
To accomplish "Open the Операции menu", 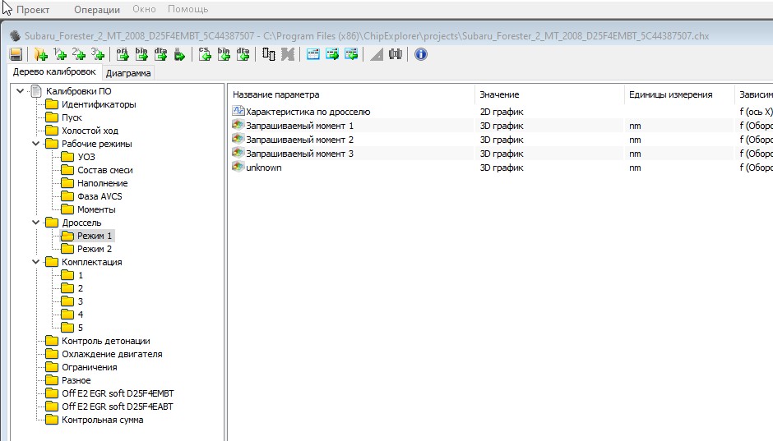I will point(96,9).
